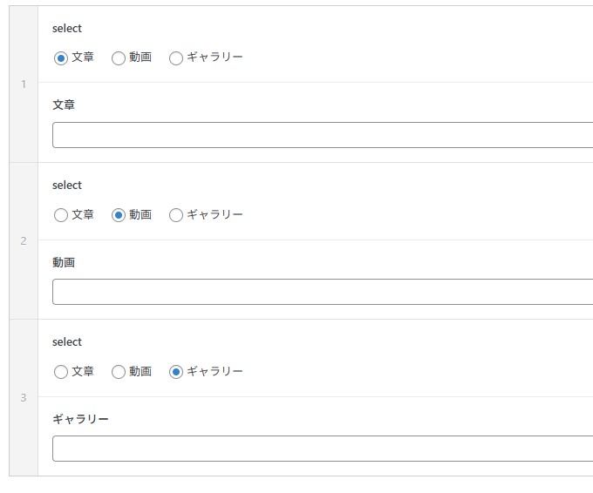Click the select label in row 3

point(67,342)
